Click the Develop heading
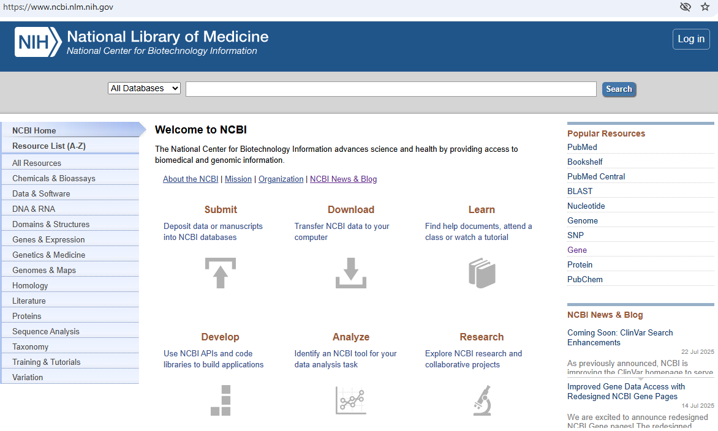This screenshot has width=718, height=431. [x=221, y=337]
